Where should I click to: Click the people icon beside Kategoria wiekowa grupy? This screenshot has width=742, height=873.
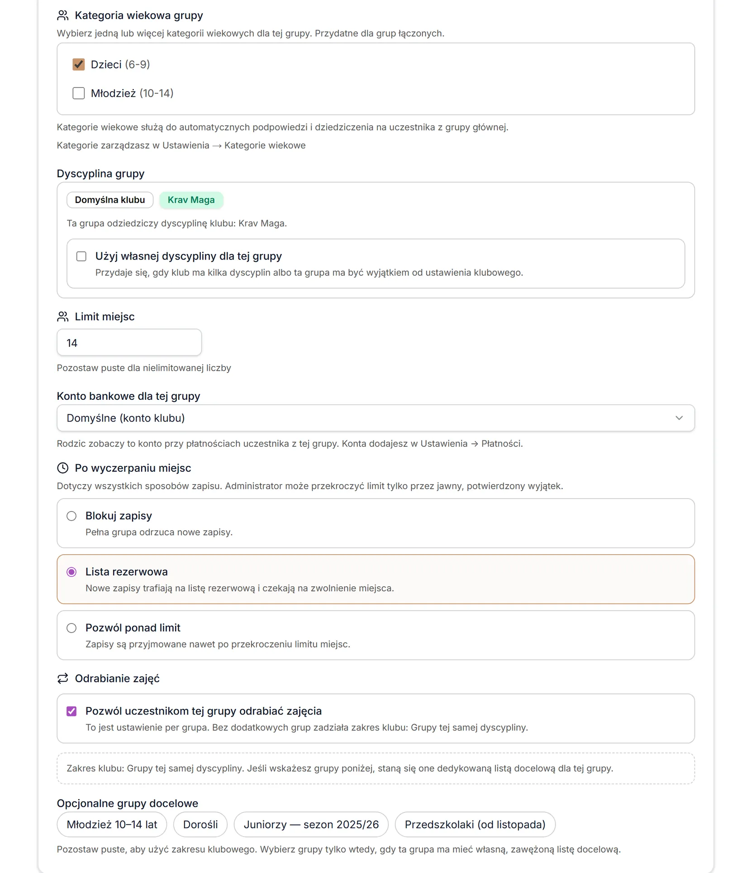point(63,15)
